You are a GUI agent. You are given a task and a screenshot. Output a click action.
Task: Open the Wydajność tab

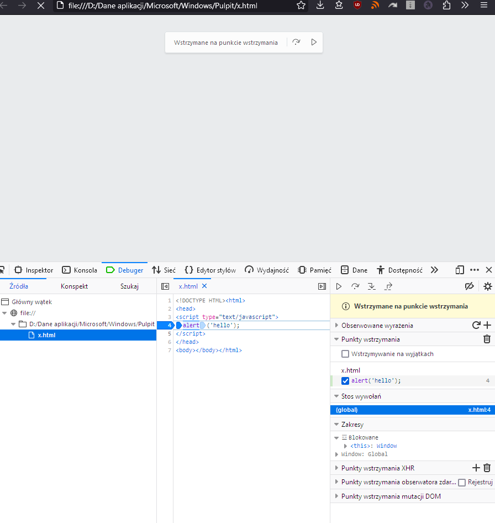(x=267, y=270)
